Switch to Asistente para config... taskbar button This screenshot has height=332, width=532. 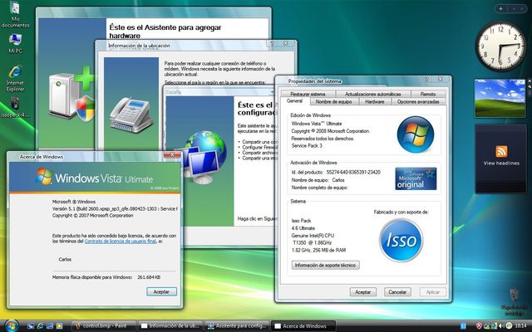tap(237, 326)
